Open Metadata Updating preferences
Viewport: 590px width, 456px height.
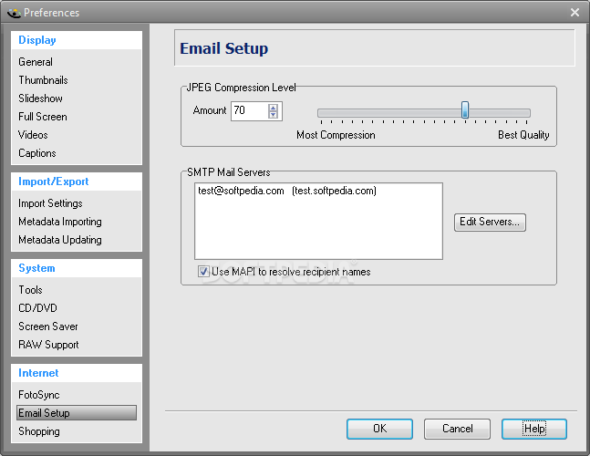(60, 240)
